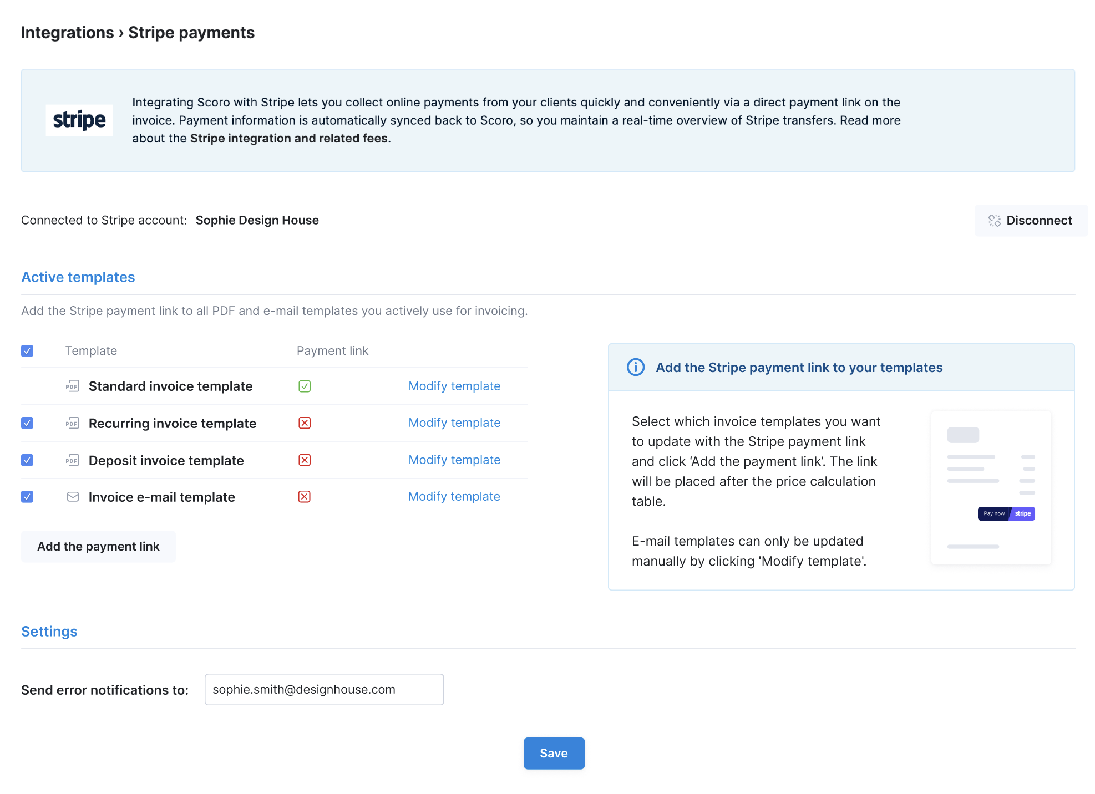Screen dimensions: 1095x794
Task: Open Modify template for Standard invoice template
Action: (x=454, y=386)
